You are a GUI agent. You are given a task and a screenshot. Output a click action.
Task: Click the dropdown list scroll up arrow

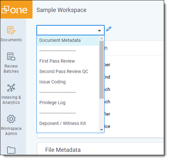(101, 38)
